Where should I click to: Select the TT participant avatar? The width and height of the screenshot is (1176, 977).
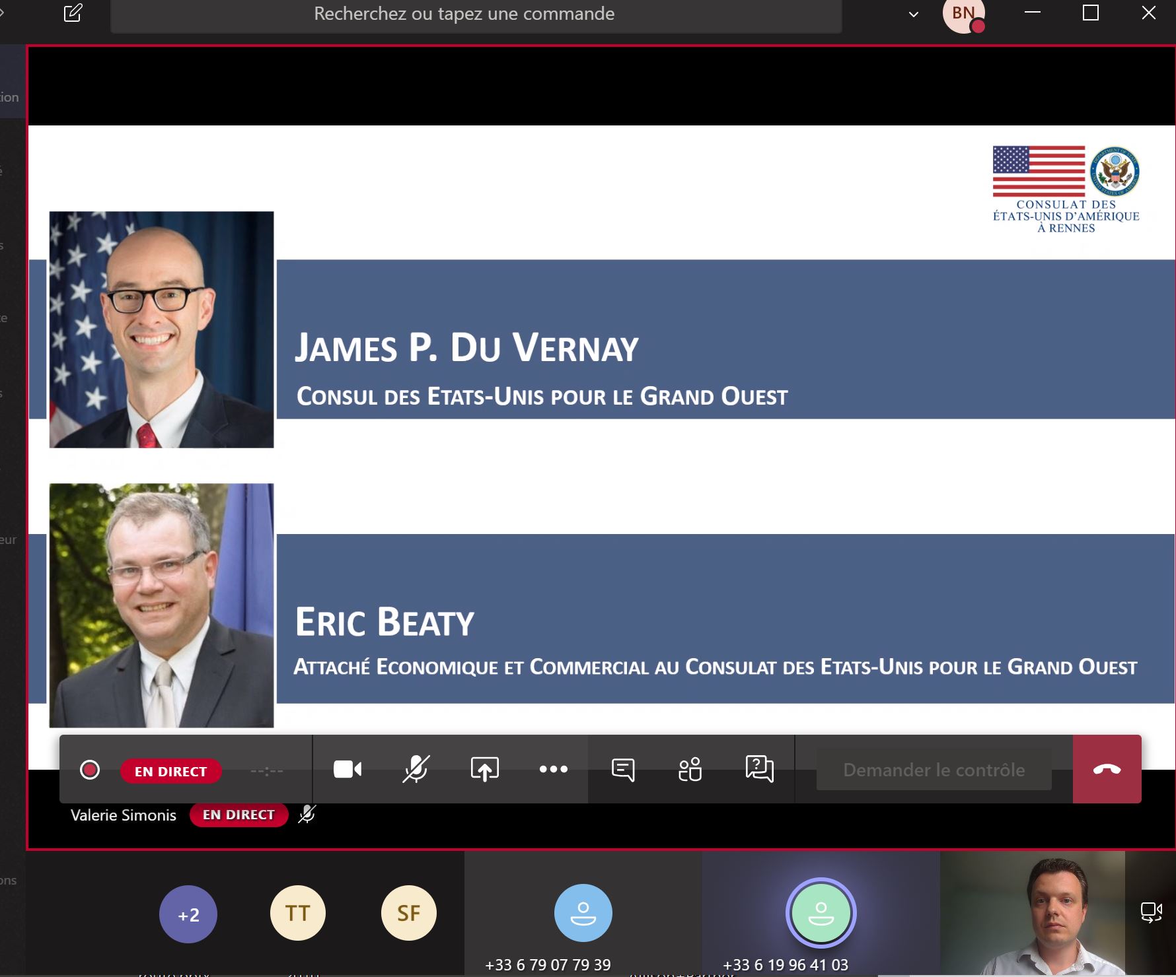(298, 913)
